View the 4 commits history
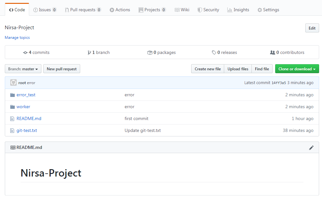The width and height of the screenshot is (322, 199). point(36,52)
